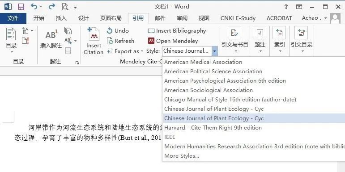This screenshot has height=172, width=345.
Task: Click the Style field showing Chinese Journal
Action: tap(187, 51)
